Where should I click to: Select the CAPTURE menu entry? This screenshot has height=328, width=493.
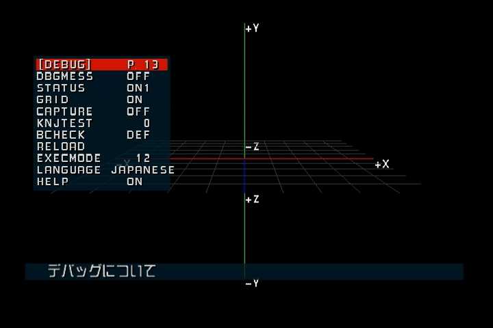click(x=64, y=111)
